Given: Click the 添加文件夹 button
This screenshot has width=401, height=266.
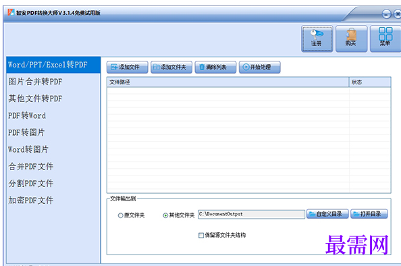Looking at the screenshot, I should coord(171,67).
